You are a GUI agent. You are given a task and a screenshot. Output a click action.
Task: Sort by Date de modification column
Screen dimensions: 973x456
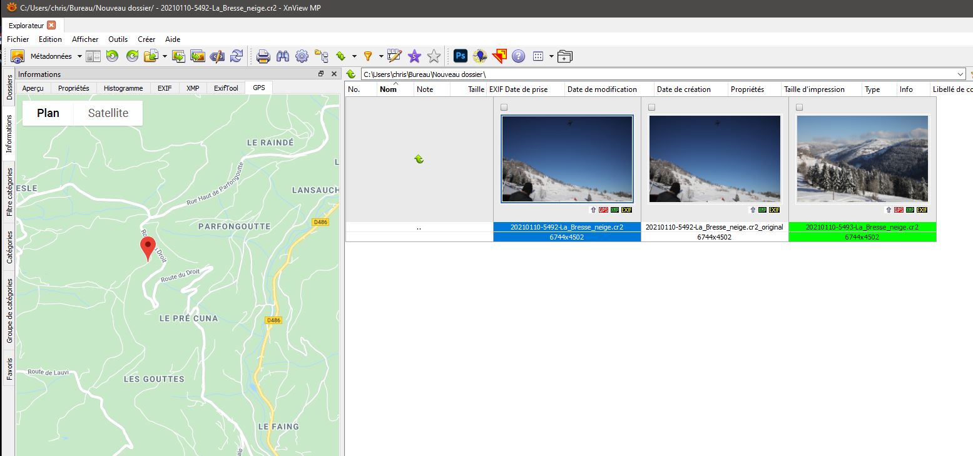pyautogui.click(x=602, y=89)
